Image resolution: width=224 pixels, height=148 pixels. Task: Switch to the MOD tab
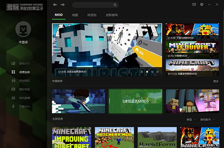(x=59, y=15)
